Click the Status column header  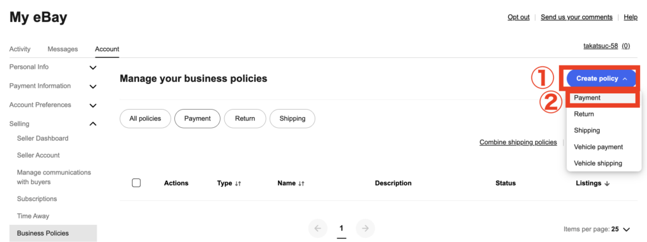tap(505, 183)
